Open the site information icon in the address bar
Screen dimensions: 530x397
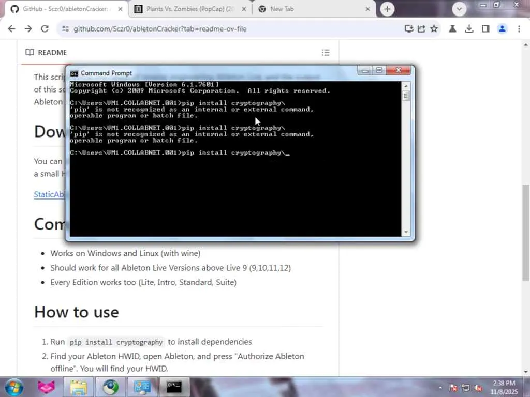(x=66, y=29)
